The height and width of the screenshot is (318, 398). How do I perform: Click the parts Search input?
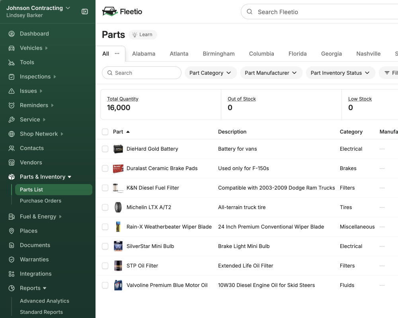(142, 73)
